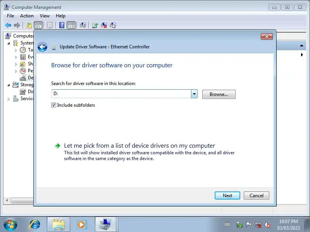Choose Let me pick from a list link
Viewport: 310px width, 232px height.
click(x=139, y=146)
